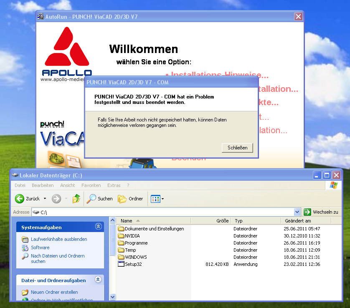Open the views icon dropdown
The image size is (350, 308).
pos(157,199)
